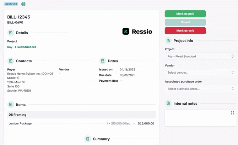This screenshot has height=145, width=238.
Task: Click the Summary section icon
Action: pos(88,139)
